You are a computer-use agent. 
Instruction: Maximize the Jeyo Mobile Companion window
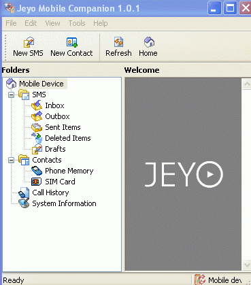click(230, 8)
